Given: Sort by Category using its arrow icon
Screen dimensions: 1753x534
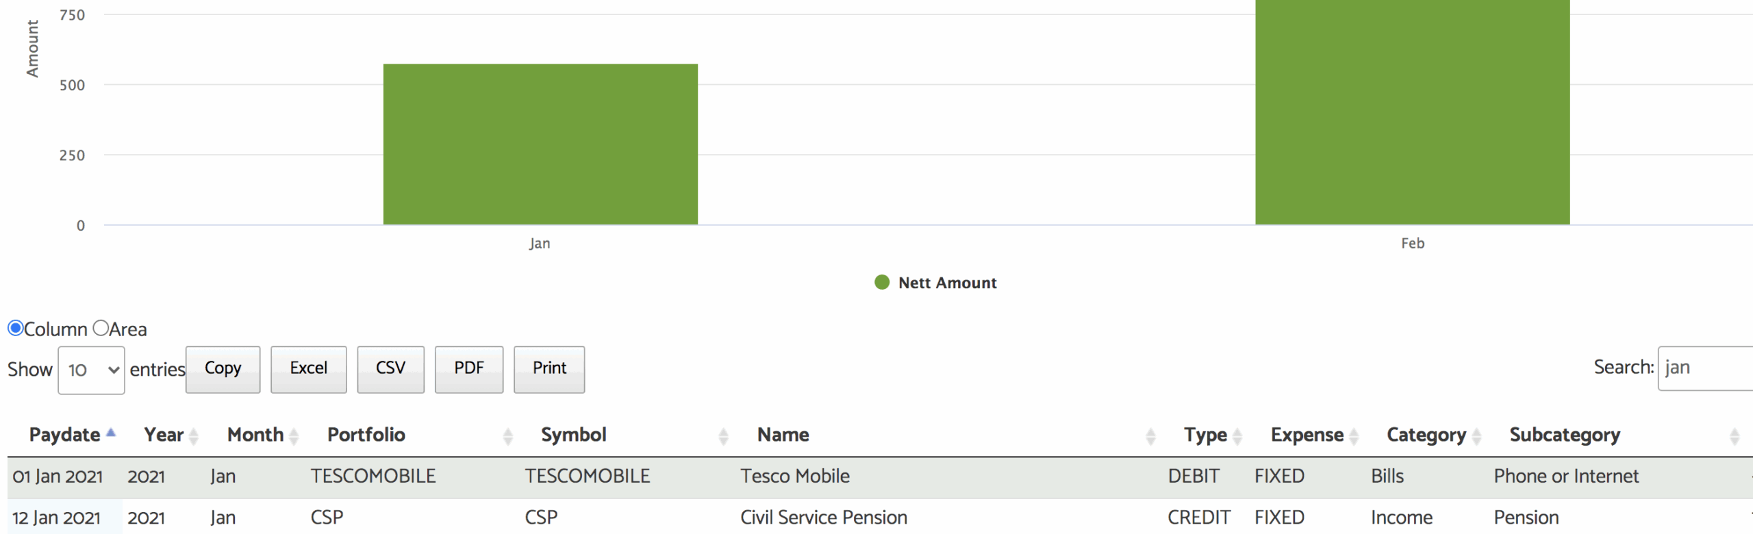Looking at the screenshot, I should (1476, 436).
